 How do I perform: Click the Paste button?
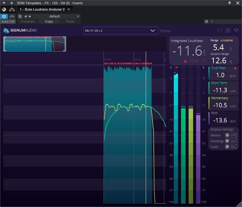coord(70,22)
